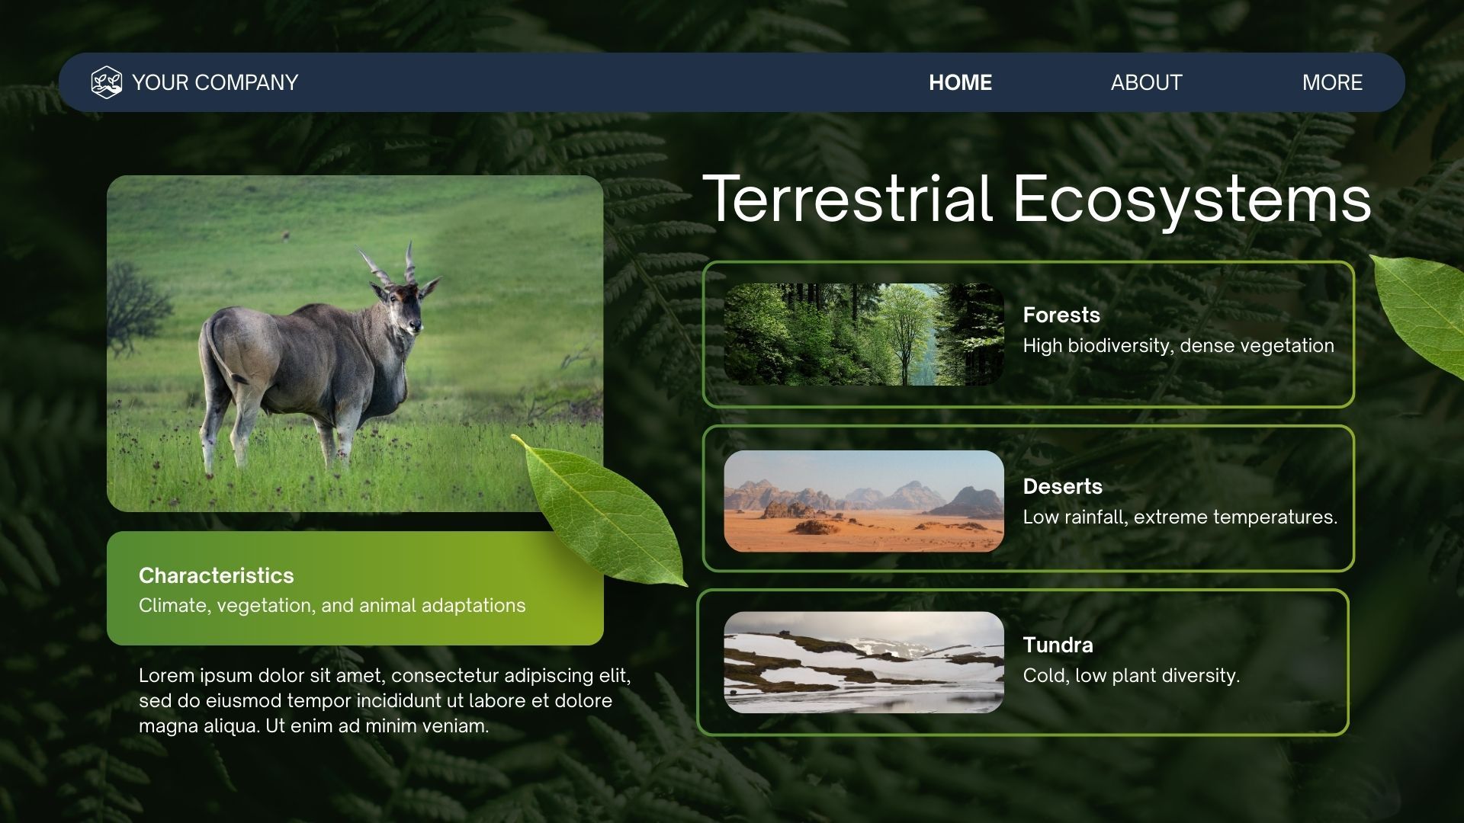Open the ABOUT nav item
This screenshot has height=823, width=1464.
[x=1145, y=82]
